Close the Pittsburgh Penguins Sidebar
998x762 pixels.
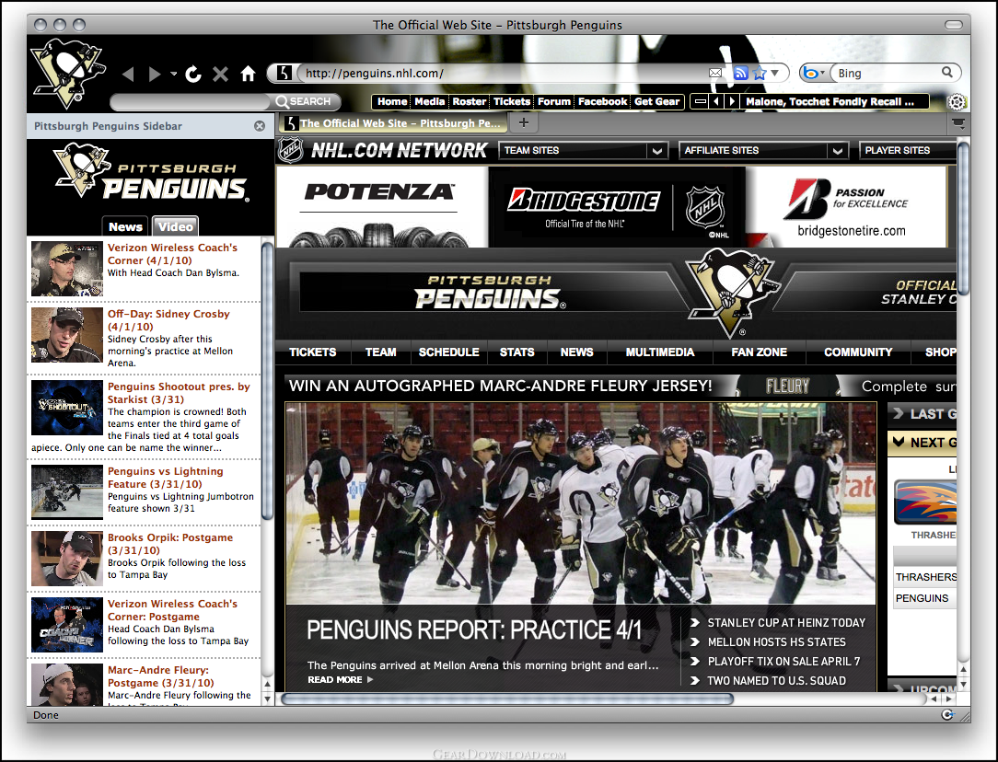[260, 126]
